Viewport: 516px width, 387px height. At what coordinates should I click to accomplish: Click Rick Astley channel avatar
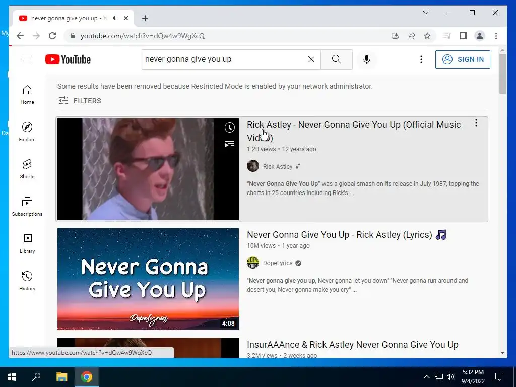pos(253,166)
